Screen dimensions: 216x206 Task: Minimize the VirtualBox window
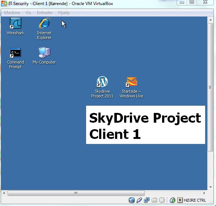[x=182, y=2]
